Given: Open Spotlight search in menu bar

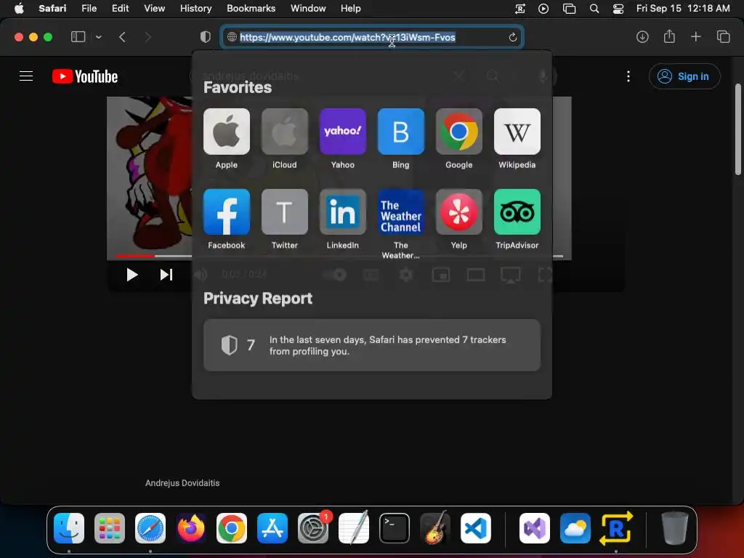Looking at the screenshot, I should (594, 9).
